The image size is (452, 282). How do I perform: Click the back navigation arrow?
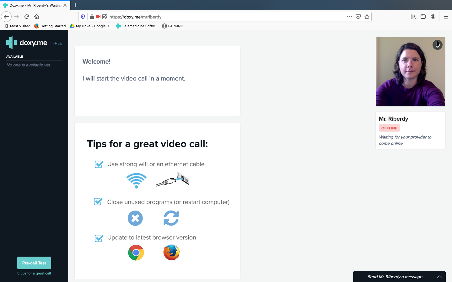[6, 17]
